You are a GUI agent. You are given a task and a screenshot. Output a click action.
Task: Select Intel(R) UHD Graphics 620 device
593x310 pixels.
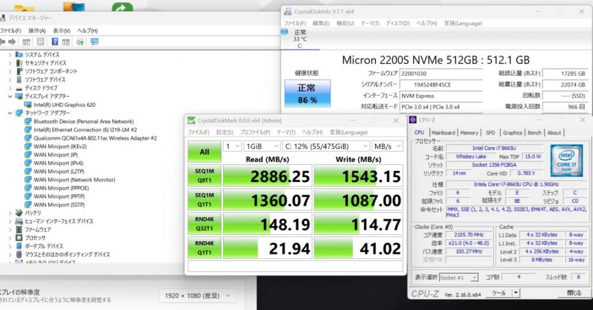click(64, 105)
